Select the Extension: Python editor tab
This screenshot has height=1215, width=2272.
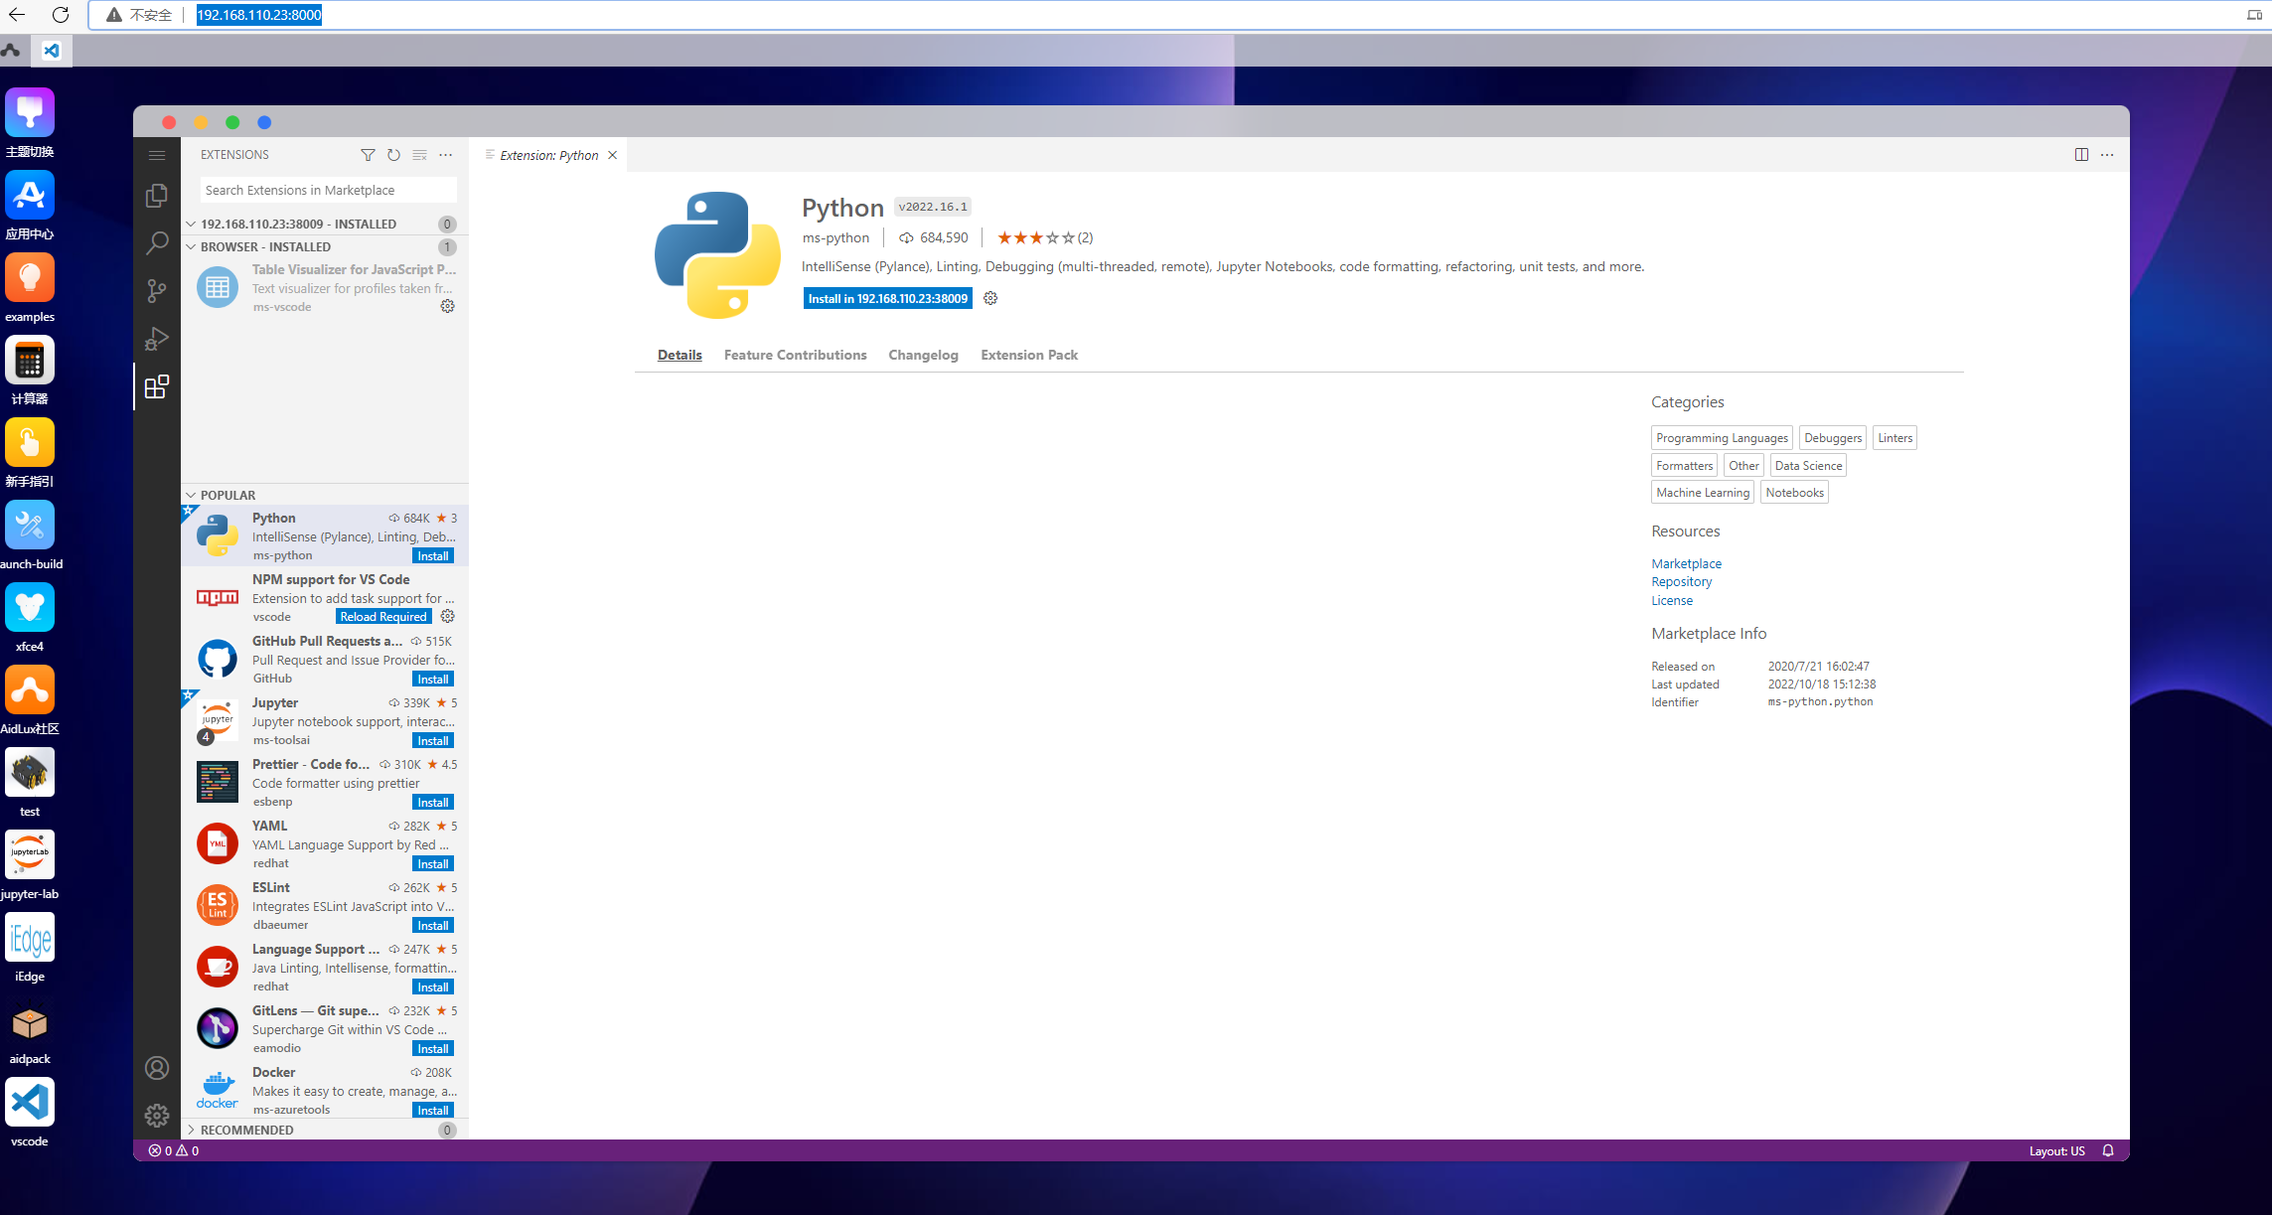pos(548,155)
